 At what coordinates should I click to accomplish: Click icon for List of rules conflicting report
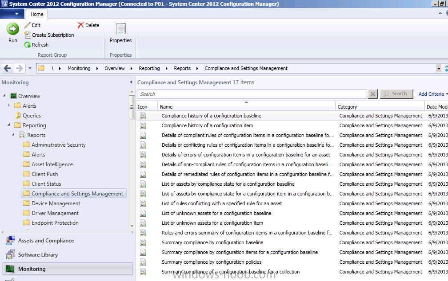click(x=143, y=203)
